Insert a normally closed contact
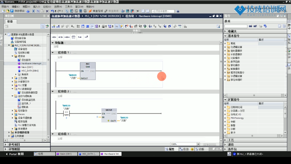 click(61, 37)
